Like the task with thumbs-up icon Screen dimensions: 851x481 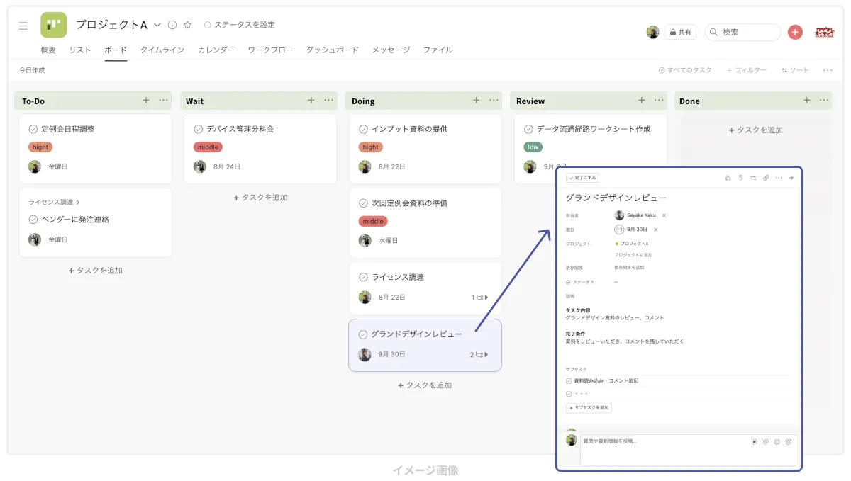click(728, 178)
